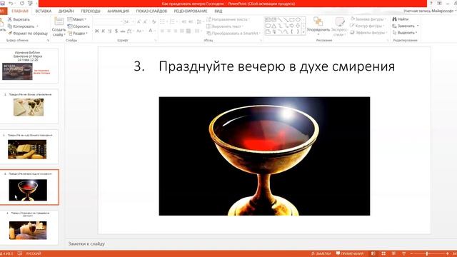Open the ГЛАВНАЯ ribbon tab

20,11
